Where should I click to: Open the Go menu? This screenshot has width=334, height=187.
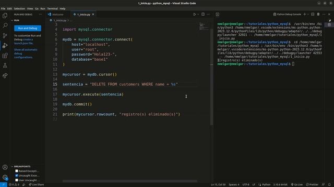point(37,9)
